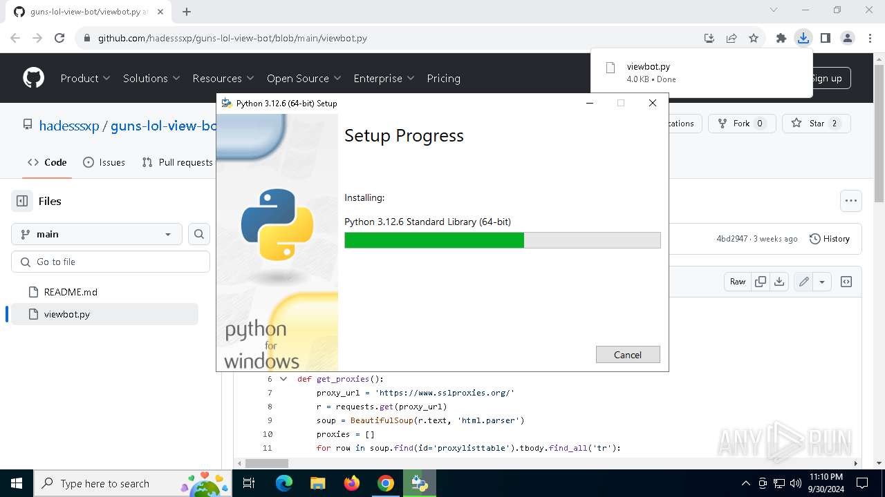The image size is (885, 497).
Task: Open Microsoft Edge from the taskbar
Action: tap(284, 483)
